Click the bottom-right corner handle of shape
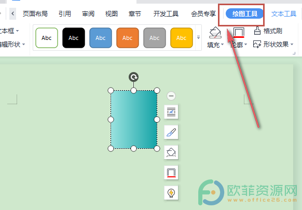The width and height of the screenshot is (302, 210). 157,149
